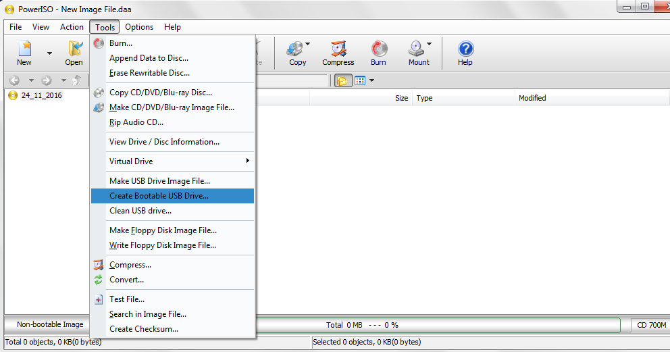Click the CD 700M media size selector
Viewport: 670px width, 352px height.
click(650, 325)
